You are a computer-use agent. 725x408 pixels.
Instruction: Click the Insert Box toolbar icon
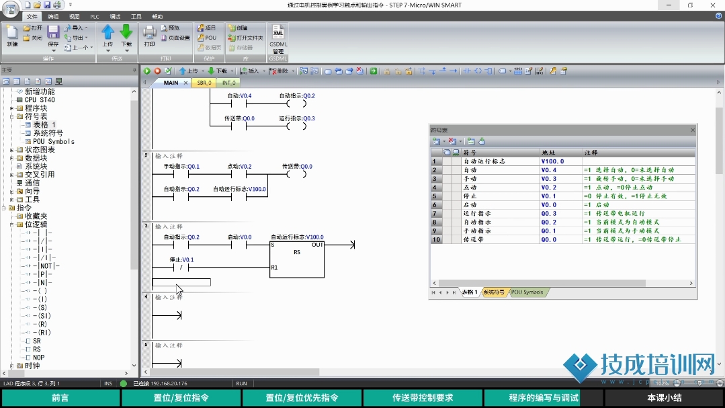[x=488, y=71]
